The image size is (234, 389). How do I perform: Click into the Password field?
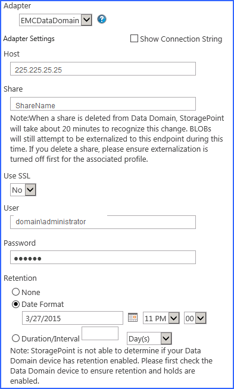tap(103, 258)
